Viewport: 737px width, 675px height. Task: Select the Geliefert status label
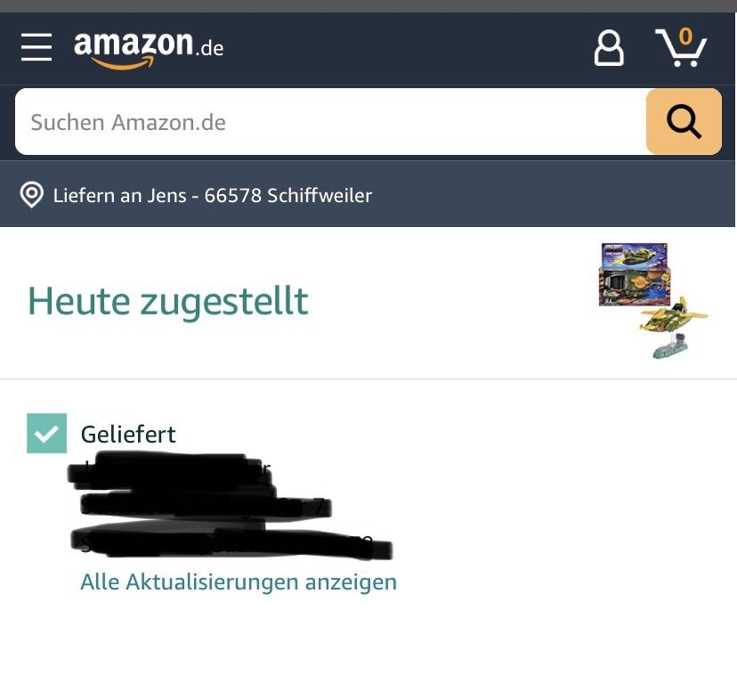[x=128, y=435]
